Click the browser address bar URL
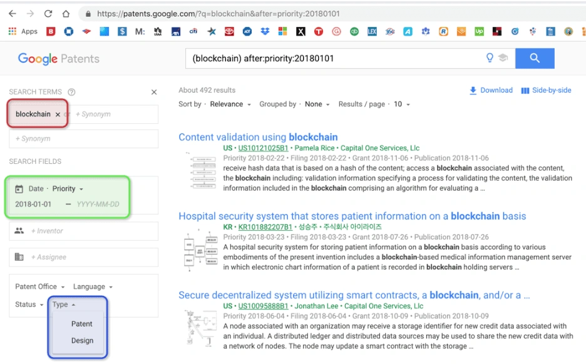The image size is (586, 364). (x=218, y=14)
